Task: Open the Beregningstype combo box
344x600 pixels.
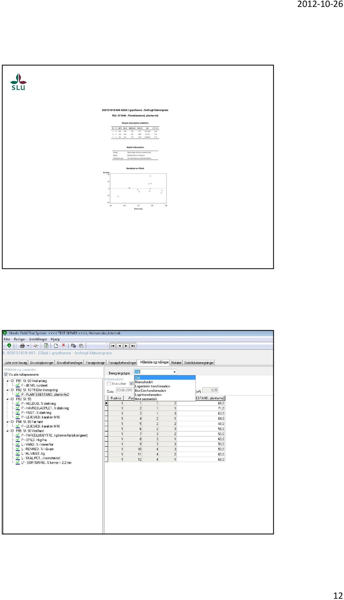Action: point(155,372)
